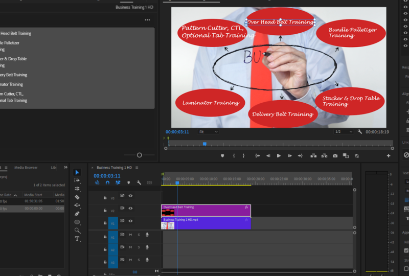Switch to the Libraries tab
This screenshot has height=276, width=409.
click(x=54, y=168)
